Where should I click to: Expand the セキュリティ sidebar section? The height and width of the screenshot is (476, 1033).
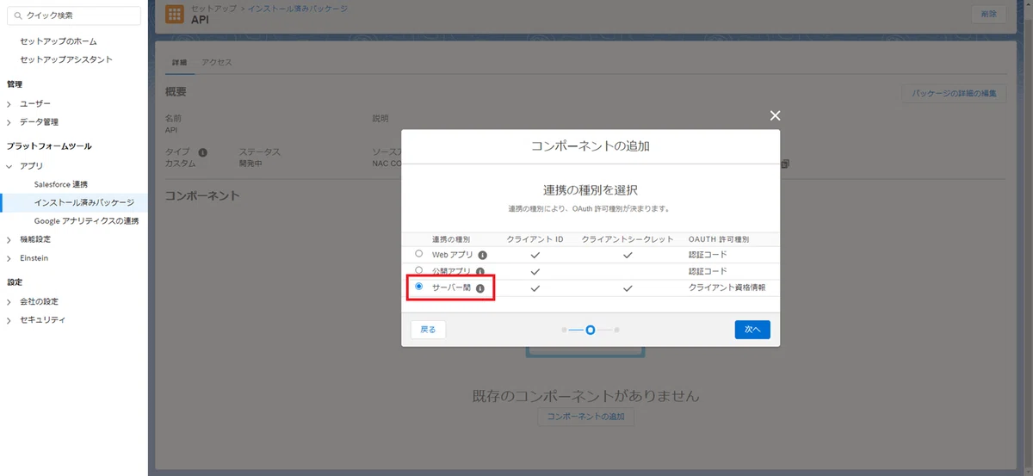[9, 320]
